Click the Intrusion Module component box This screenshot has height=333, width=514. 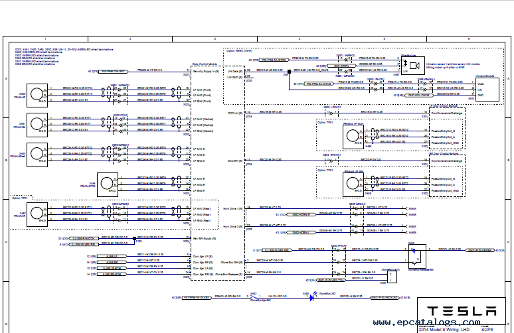click(x=487, y=90)
